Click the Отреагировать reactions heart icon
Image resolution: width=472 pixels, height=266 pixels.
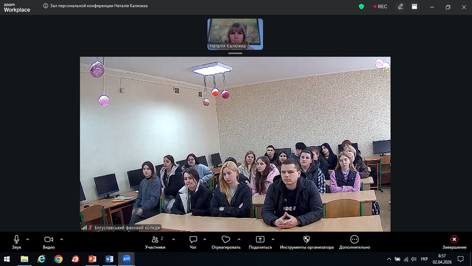pos(226,240)
